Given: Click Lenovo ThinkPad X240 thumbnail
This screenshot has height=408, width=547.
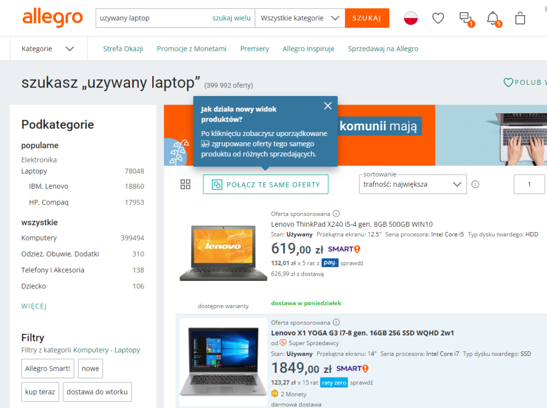Looking at the screenshot, I should coord(223,253).
